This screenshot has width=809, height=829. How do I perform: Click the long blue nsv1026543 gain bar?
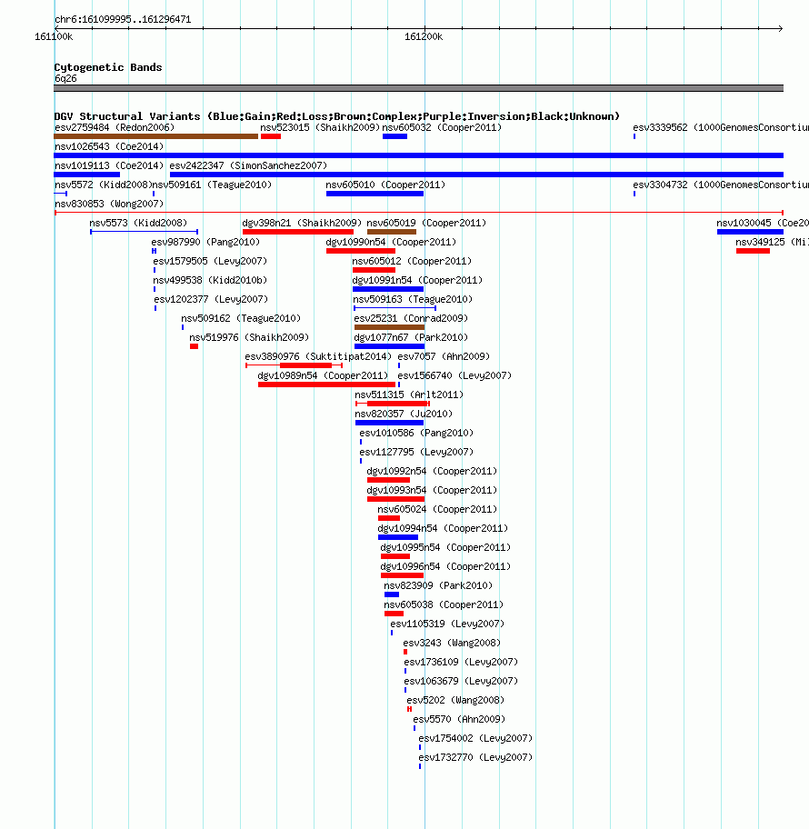[418, 155]
